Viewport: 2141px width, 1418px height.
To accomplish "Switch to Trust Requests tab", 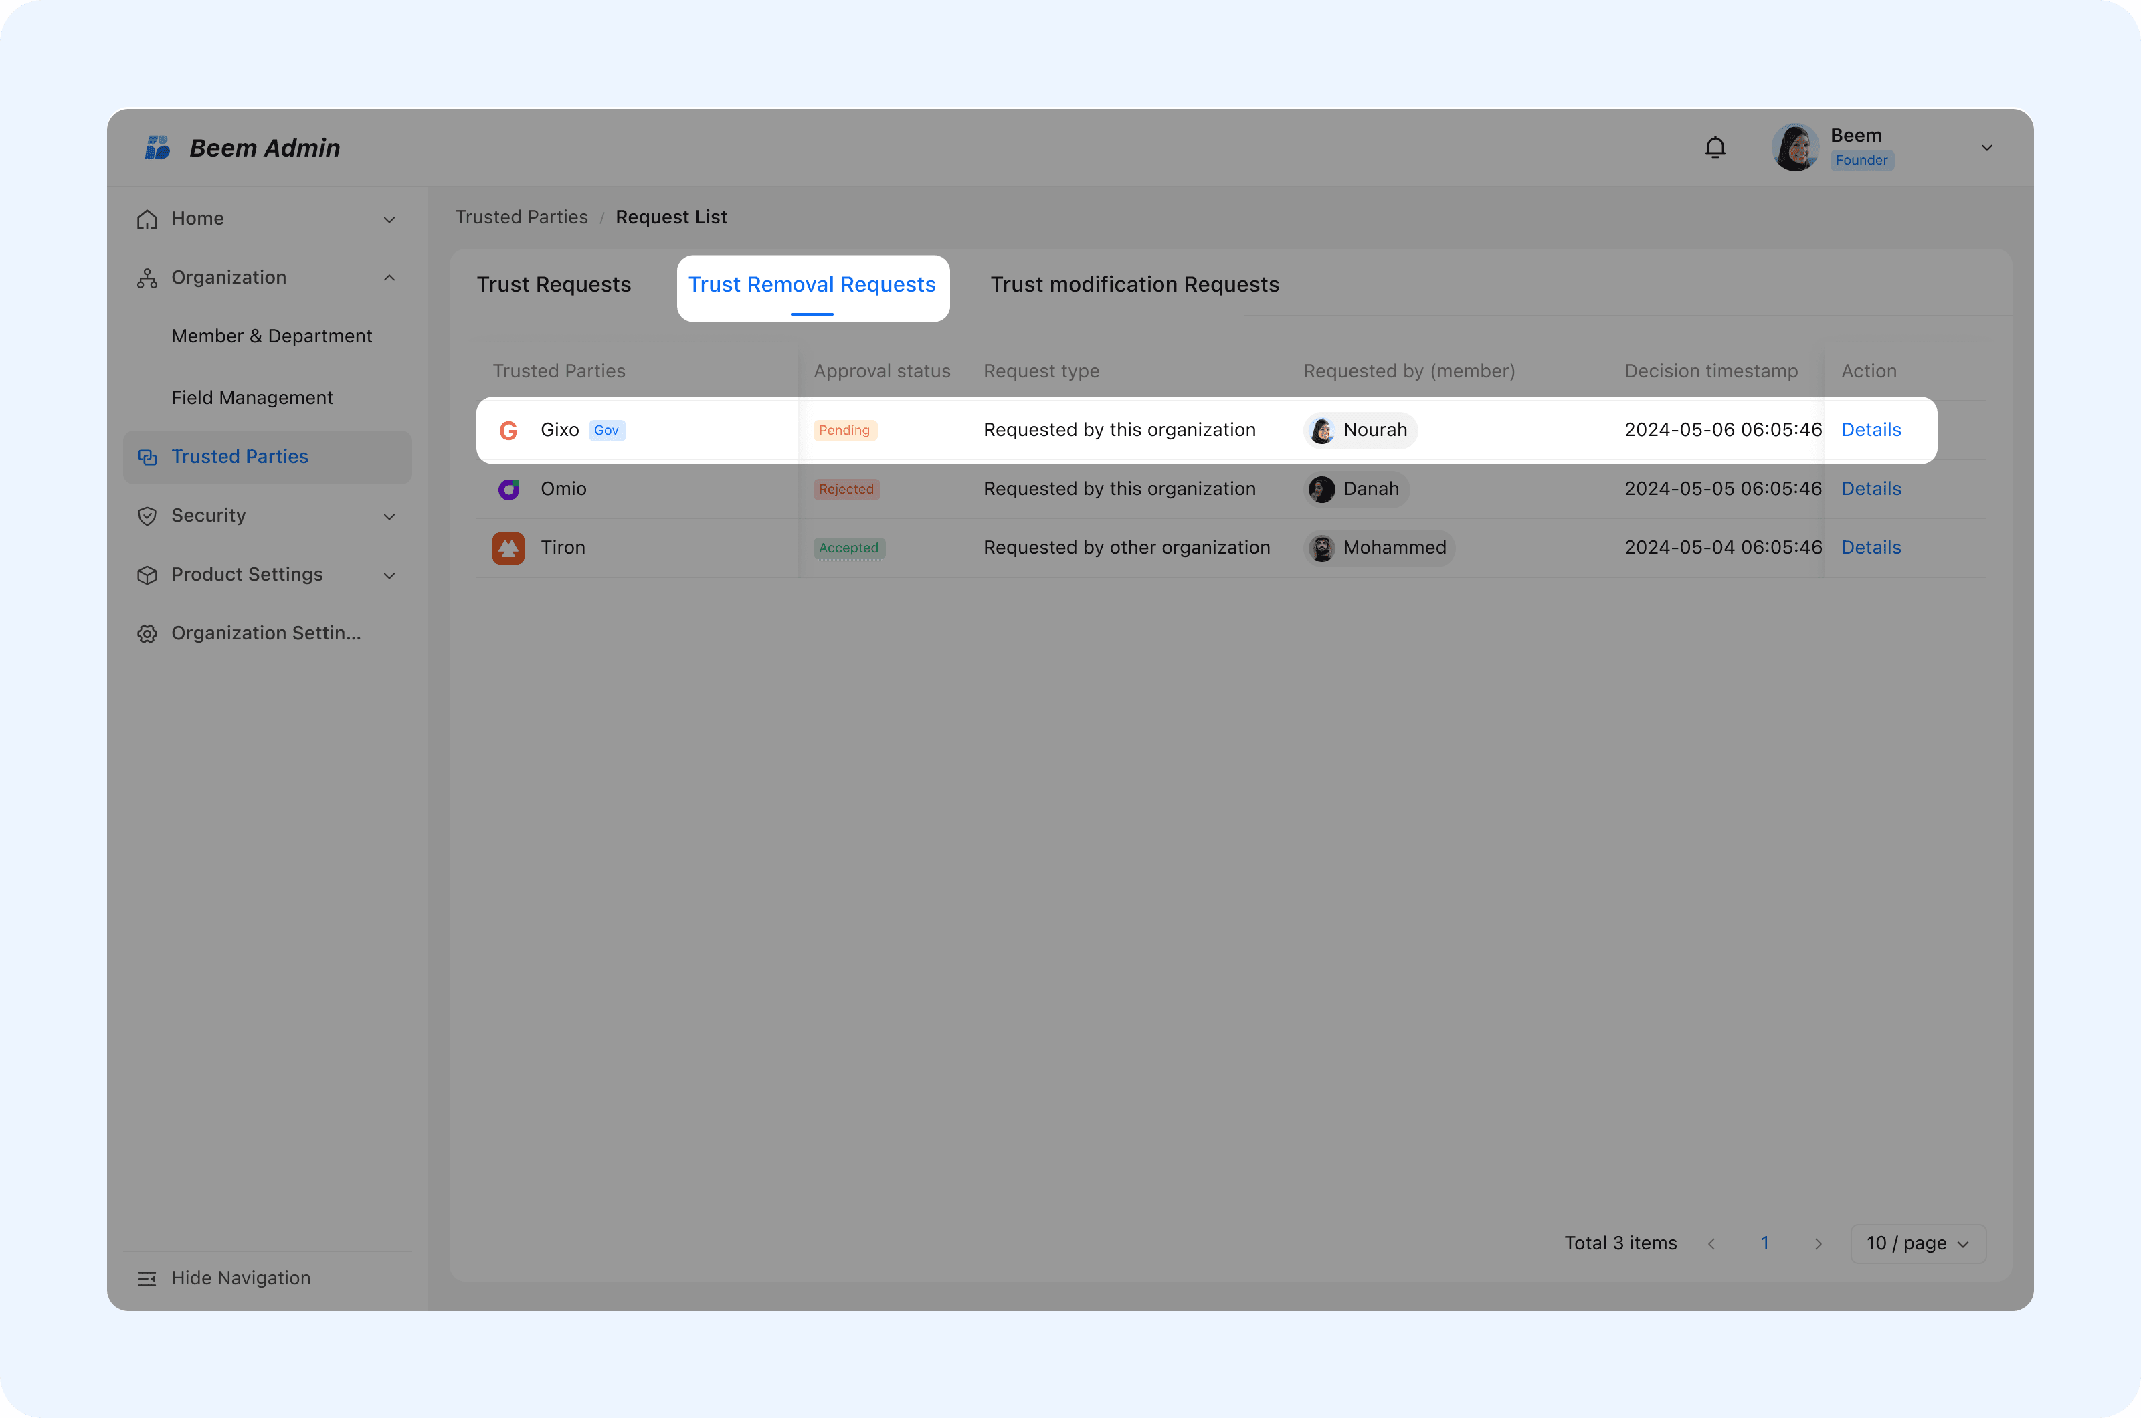I will pos(553,285).
